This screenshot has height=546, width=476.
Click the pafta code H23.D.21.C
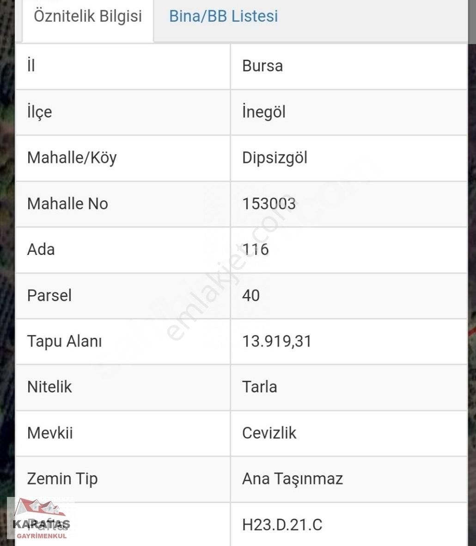point(282,525)
